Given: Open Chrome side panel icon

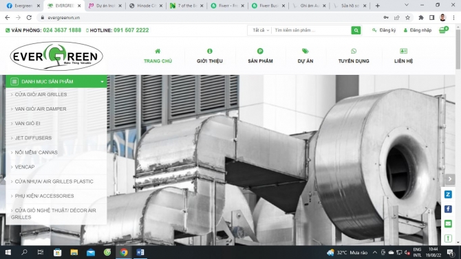Looking at the screenshot, I should pos(431,18).
